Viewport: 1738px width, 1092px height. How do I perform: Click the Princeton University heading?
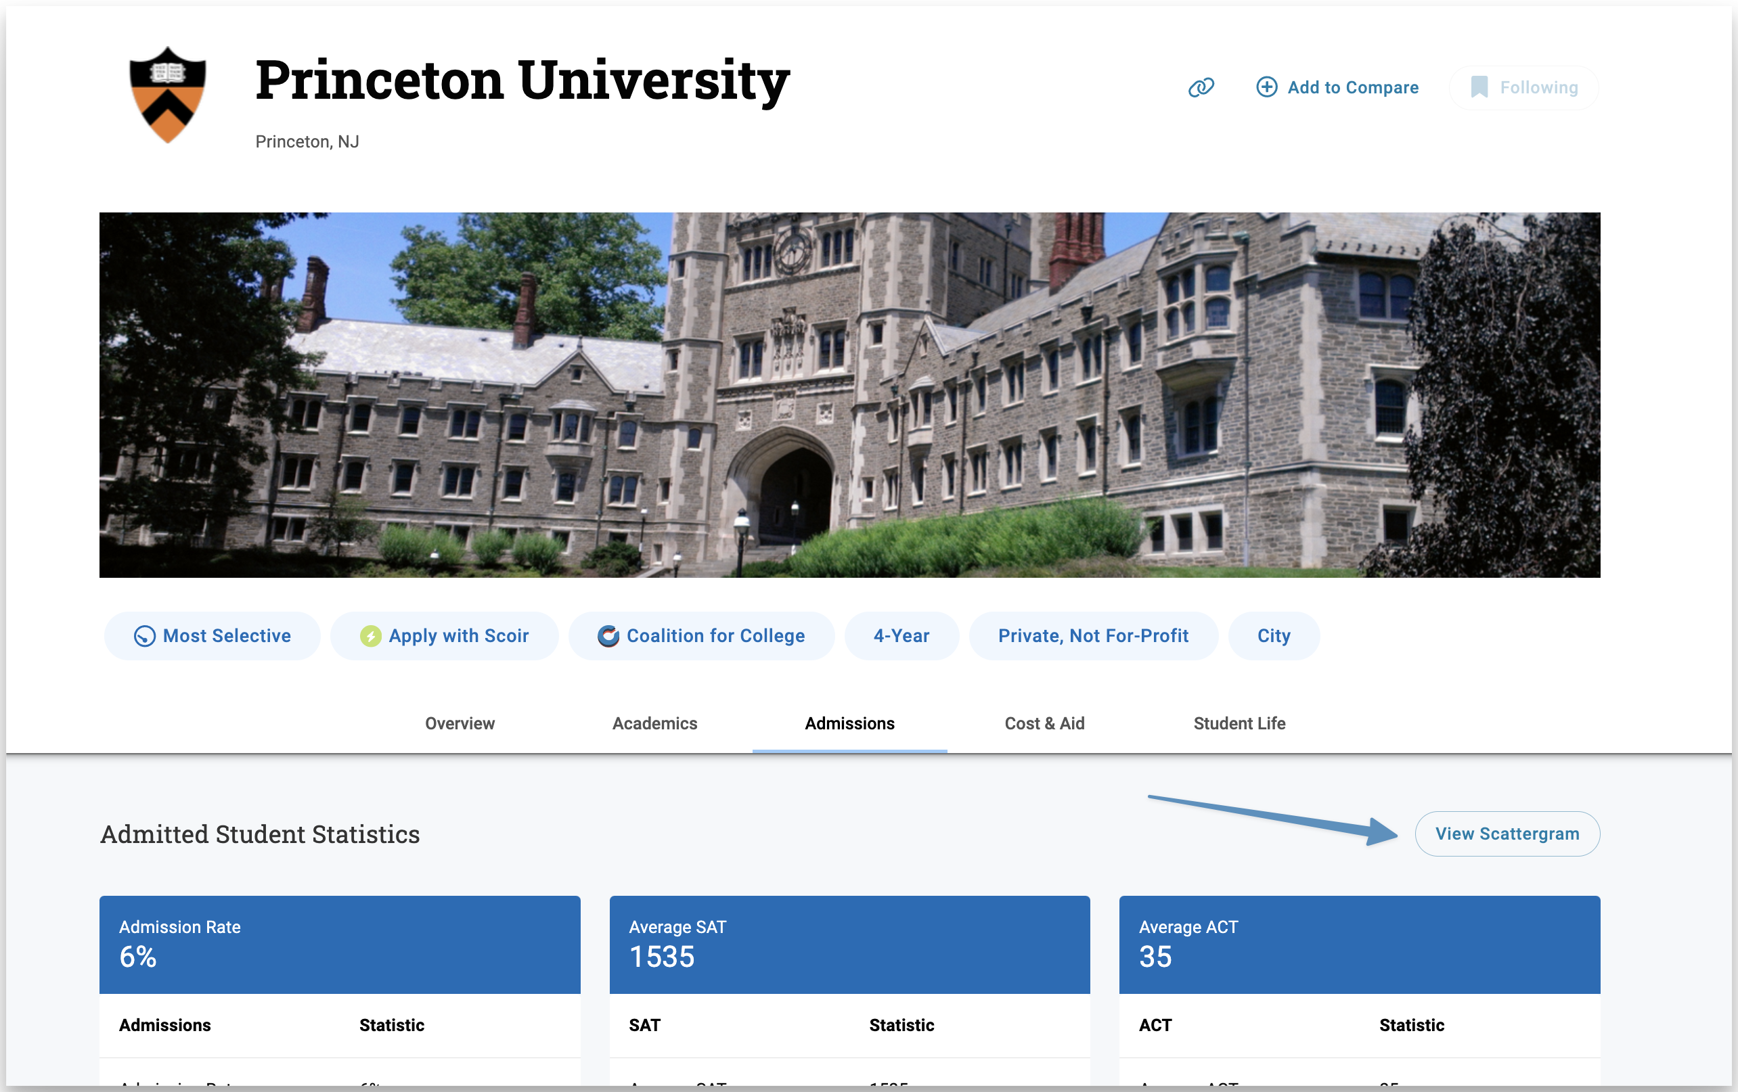pos(522,80)
